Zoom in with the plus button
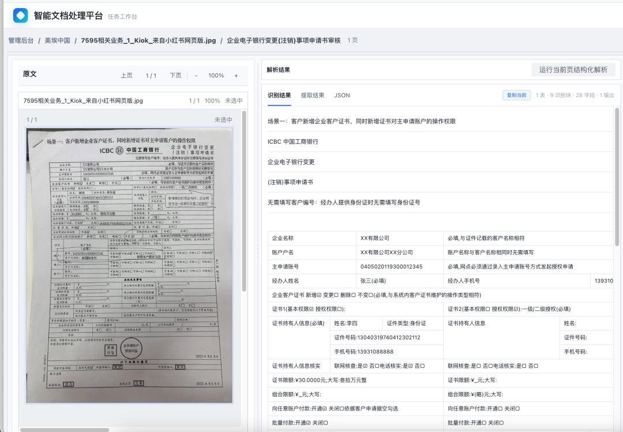This screenshot has width=623, height=432. pos(236,75)
